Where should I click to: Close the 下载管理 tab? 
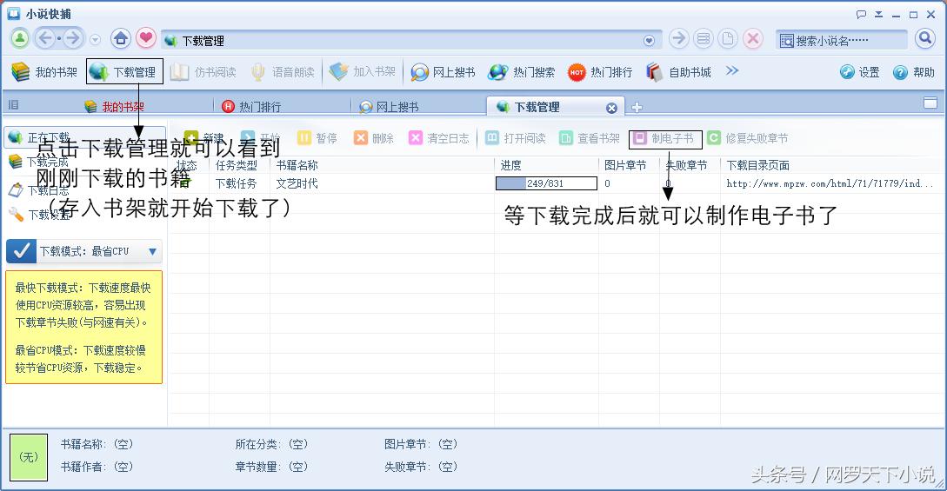[612, 108]
